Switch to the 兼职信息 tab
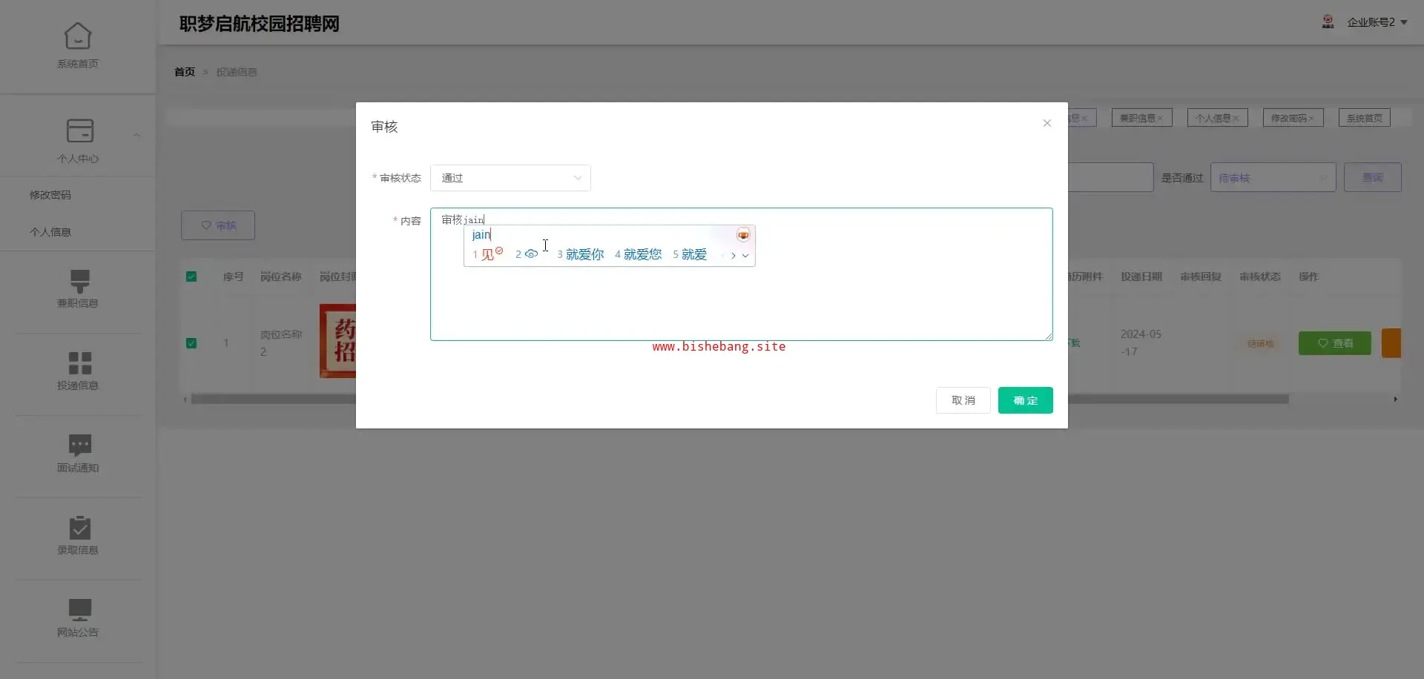The height and width of the screenshot is (679, 1424). pos(1141,118)
